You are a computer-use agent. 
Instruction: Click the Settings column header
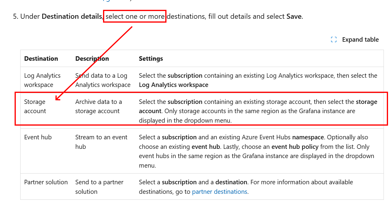coord(151,59)
